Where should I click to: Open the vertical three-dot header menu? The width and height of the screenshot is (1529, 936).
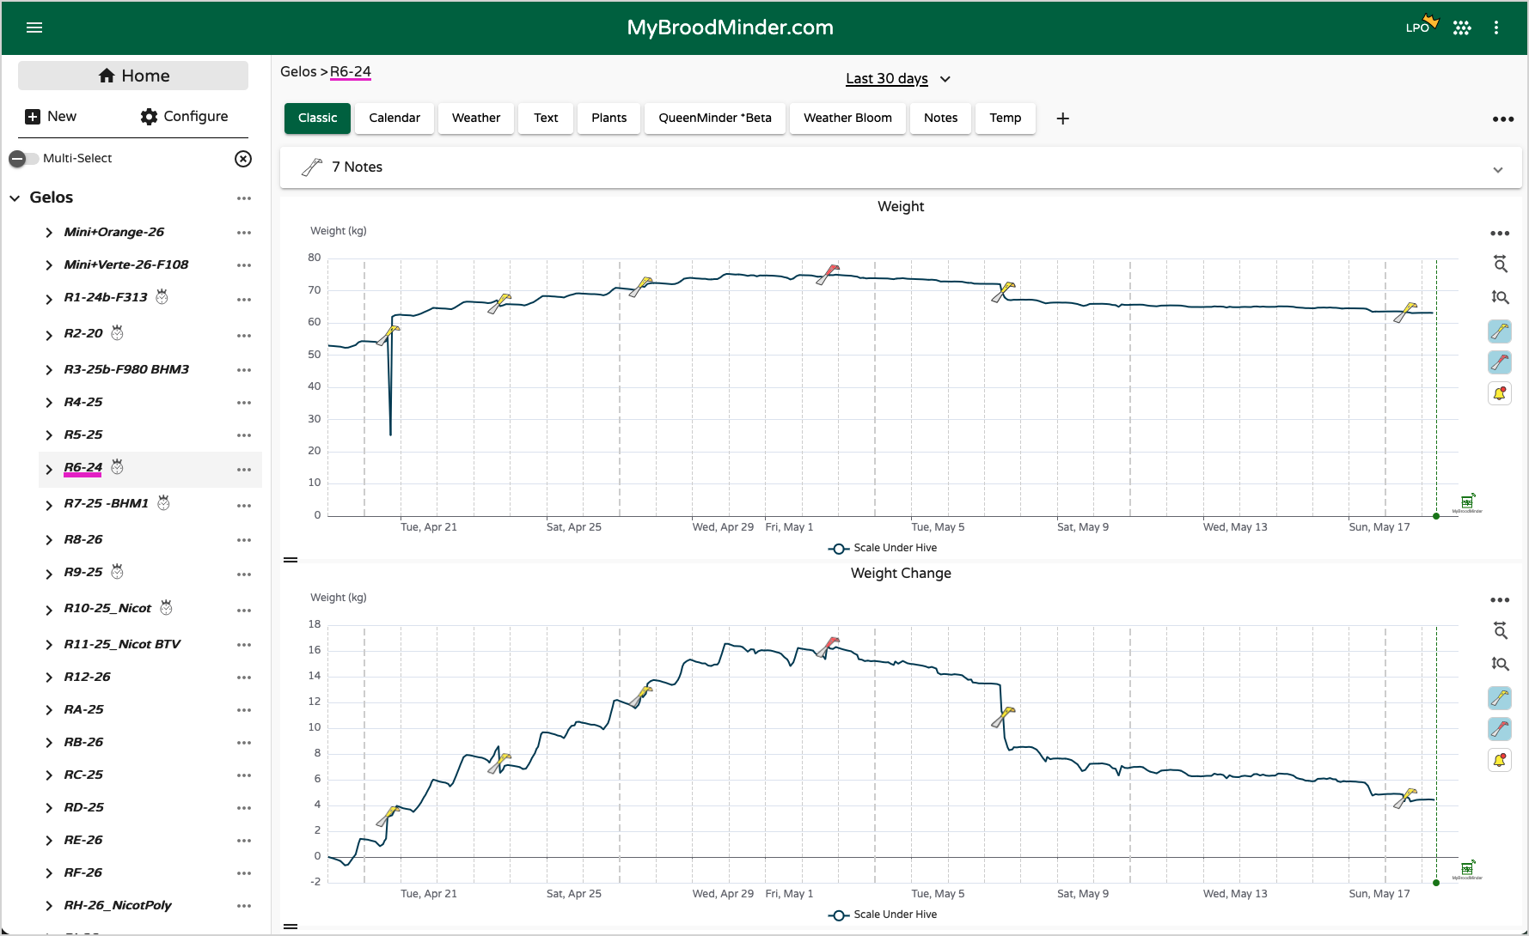(1496, 27)
